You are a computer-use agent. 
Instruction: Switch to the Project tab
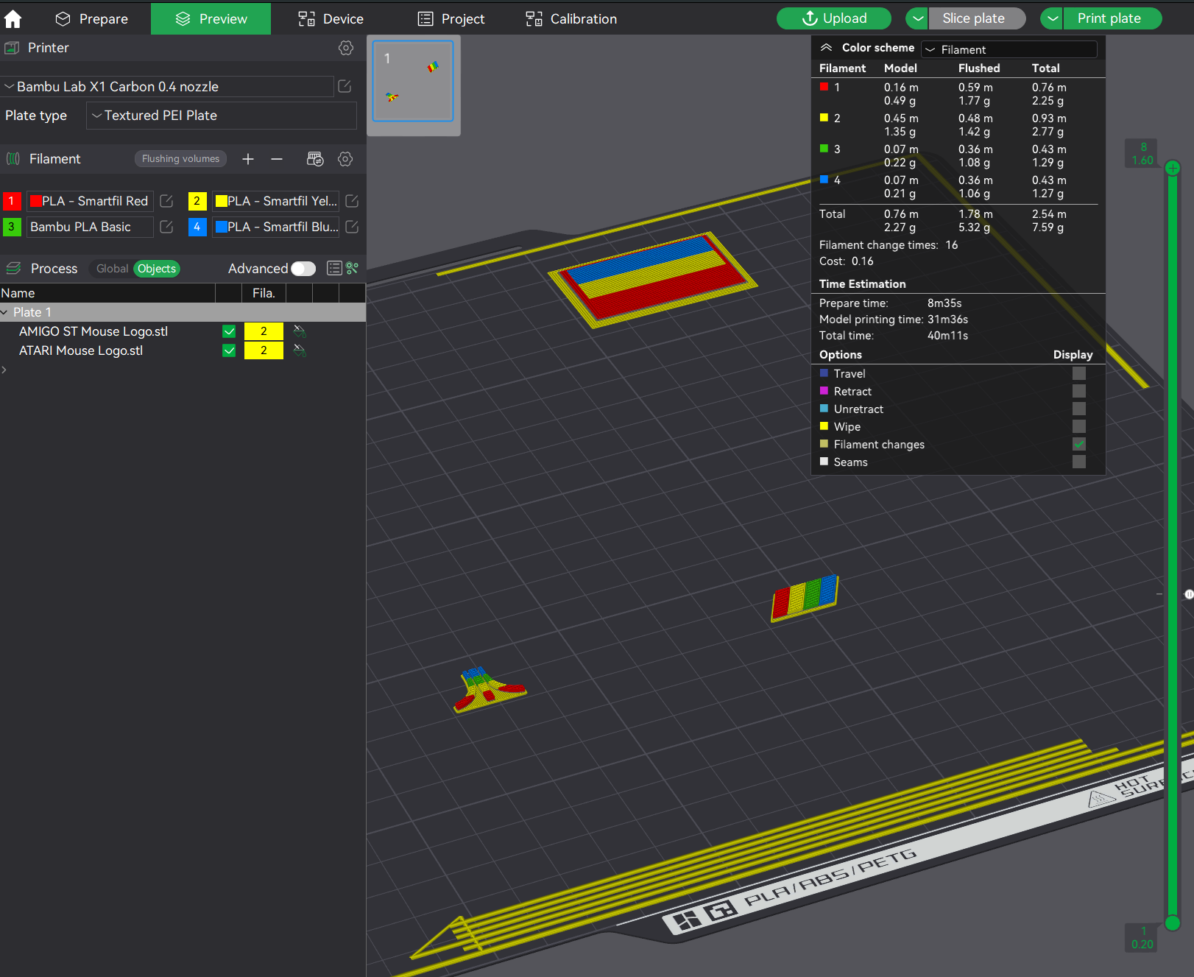pyautogui.click(x=451, y=18)
